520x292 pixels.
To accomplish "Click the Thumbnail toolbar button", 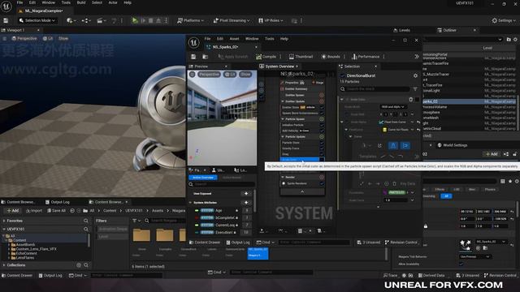I will click(301, 57).
